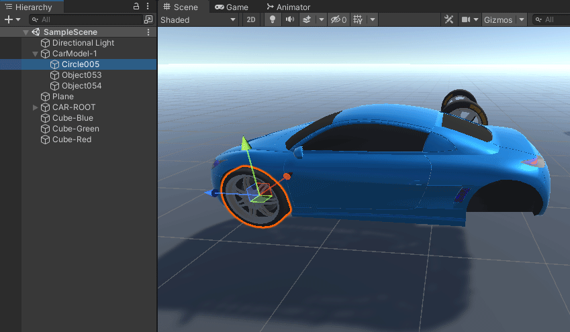Expand the CAR-ROOT tree arrow
The image size is (570, 332).
coord(36,107)
